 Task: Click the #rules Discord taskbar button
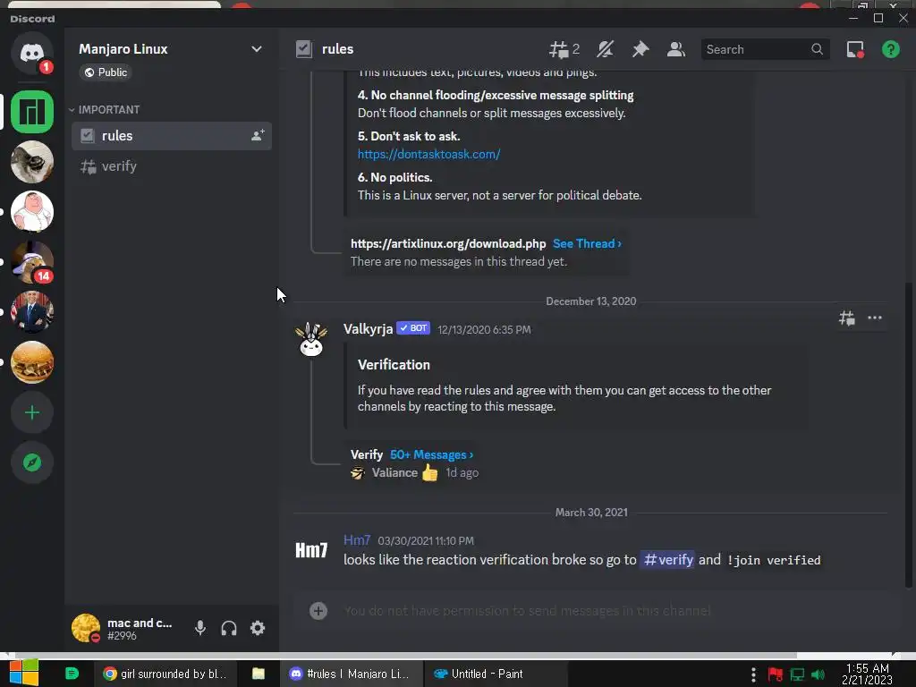[x=351, y=674]
